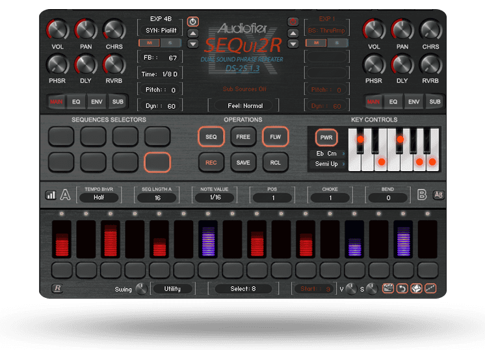The width and height of the screenshot is (485, 350).
Task: Enable the left sound M mute button
Action: 148,43
